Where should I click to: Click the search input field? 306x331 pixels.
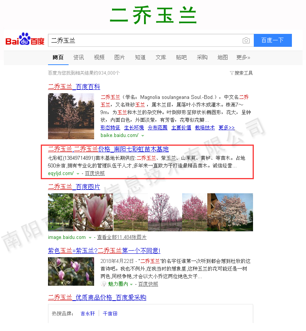click(x=145, y=40)
